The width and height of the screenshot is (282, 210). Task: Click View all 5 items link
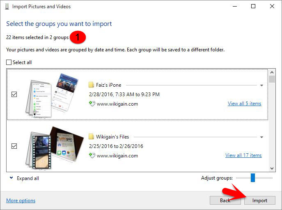point(244,104)
